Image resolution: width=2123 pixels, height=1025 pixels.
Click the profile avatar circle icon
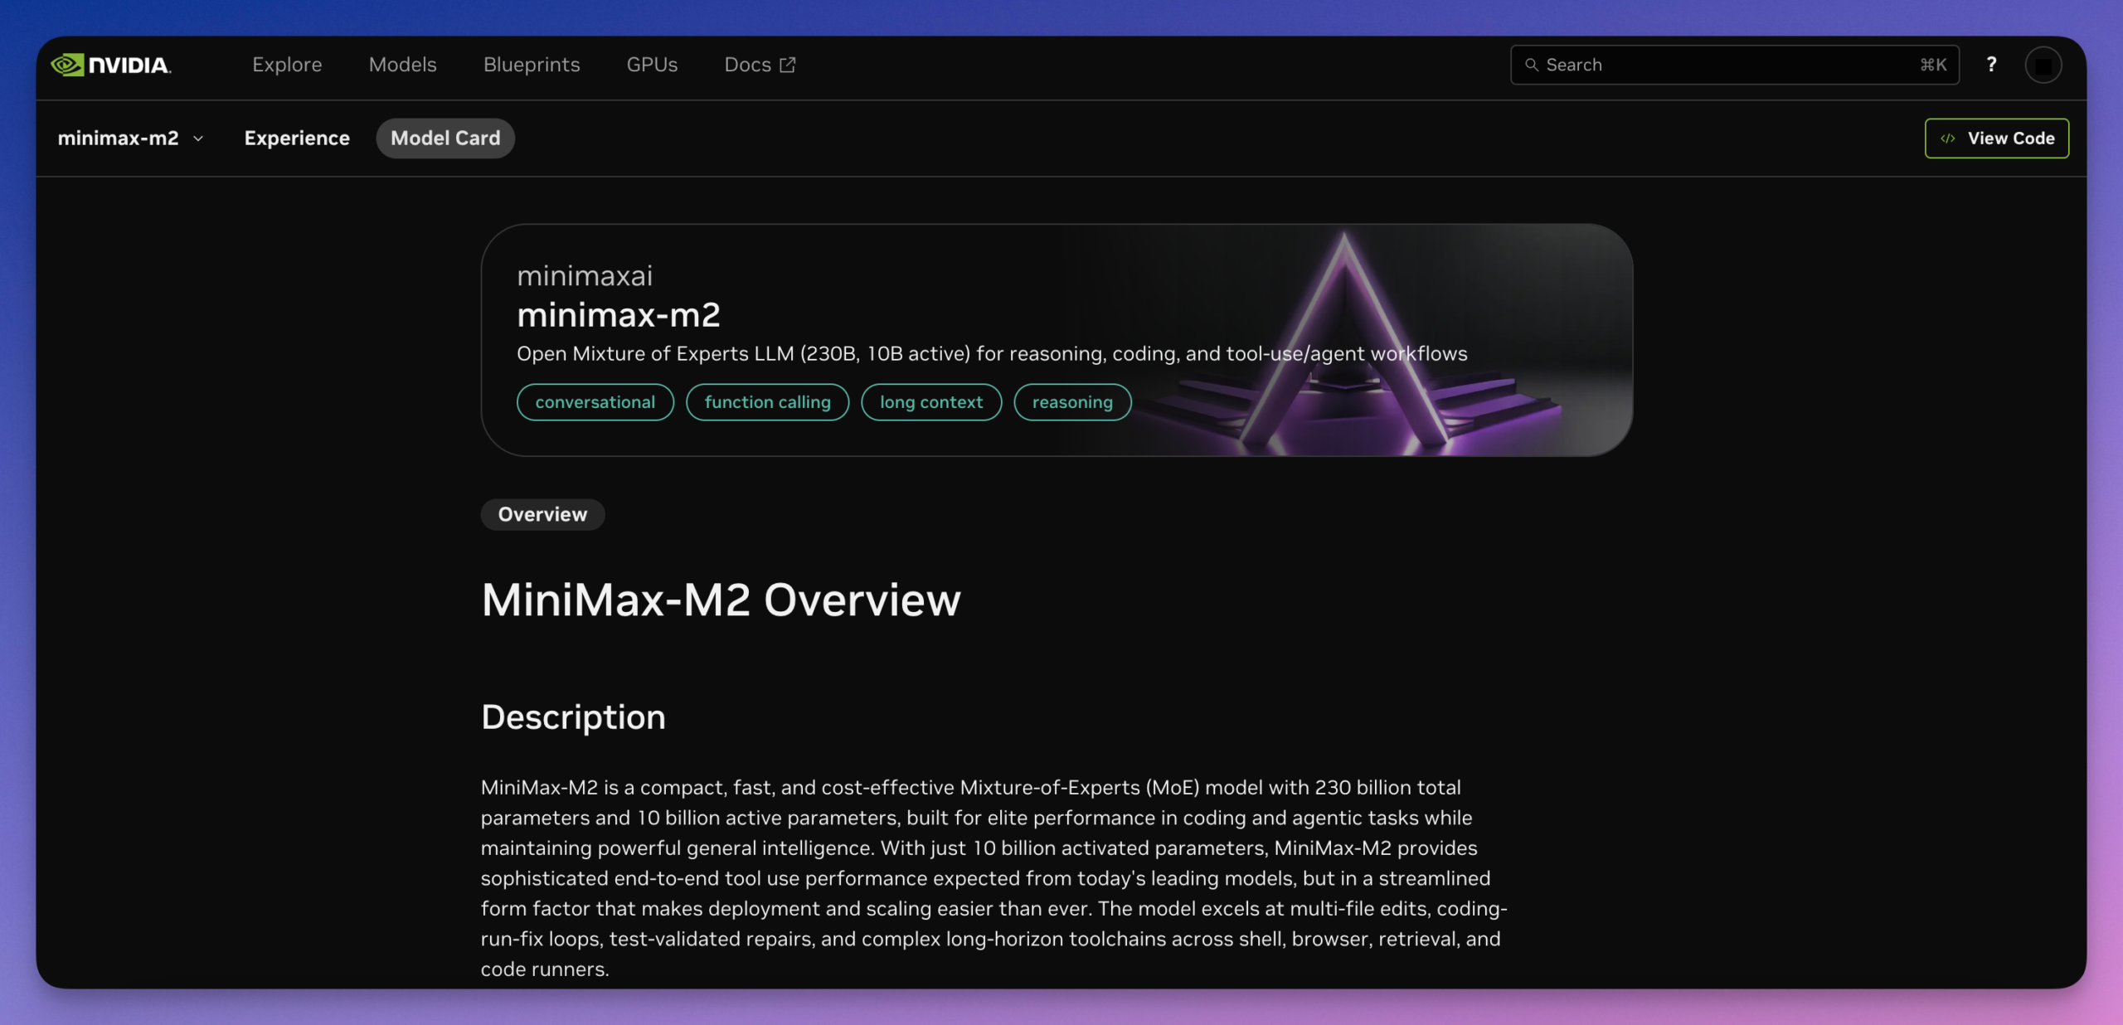click(x=2043, y=64)
